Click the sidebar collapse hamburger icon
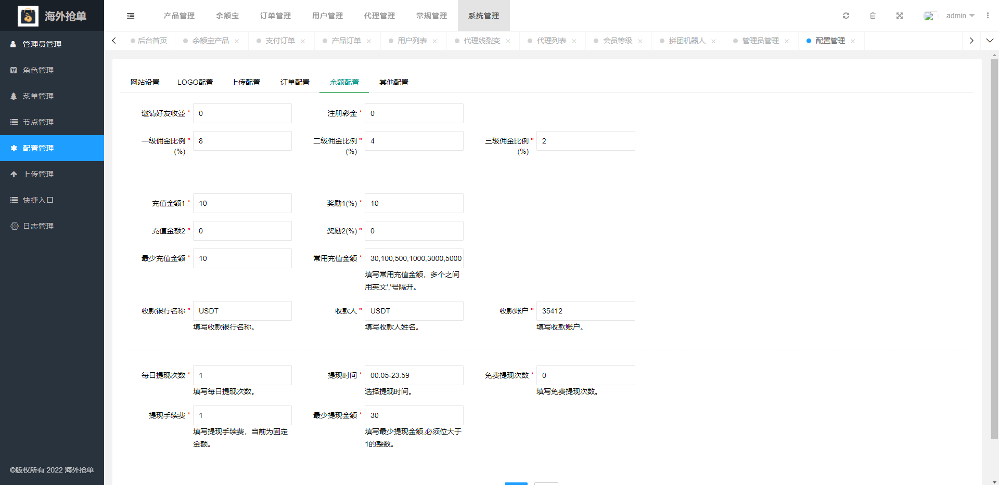The image size is (999, 485). tap(131, 16)
